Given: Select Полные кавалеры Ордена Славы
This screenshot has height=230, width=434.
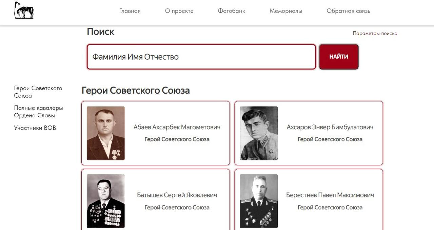Looking at the screenshot, I should 38,112.
